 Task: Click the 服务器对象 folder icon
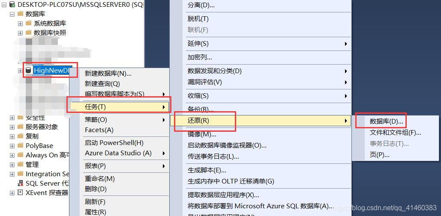(20, 127)
